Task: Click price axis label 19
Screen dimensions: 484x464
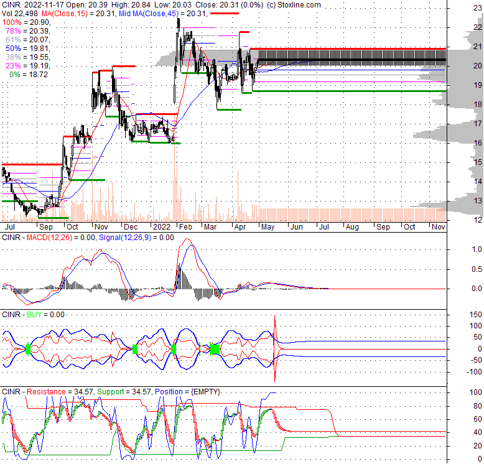Action: point(478,85)
